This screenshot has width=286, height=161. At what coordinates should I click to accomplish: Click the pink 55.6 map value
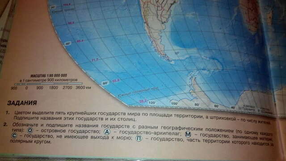(x=116, y=80)
